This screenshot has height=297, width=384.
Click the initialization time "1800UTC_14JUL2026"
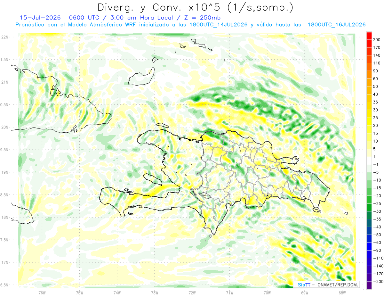[x=219, y=25]
